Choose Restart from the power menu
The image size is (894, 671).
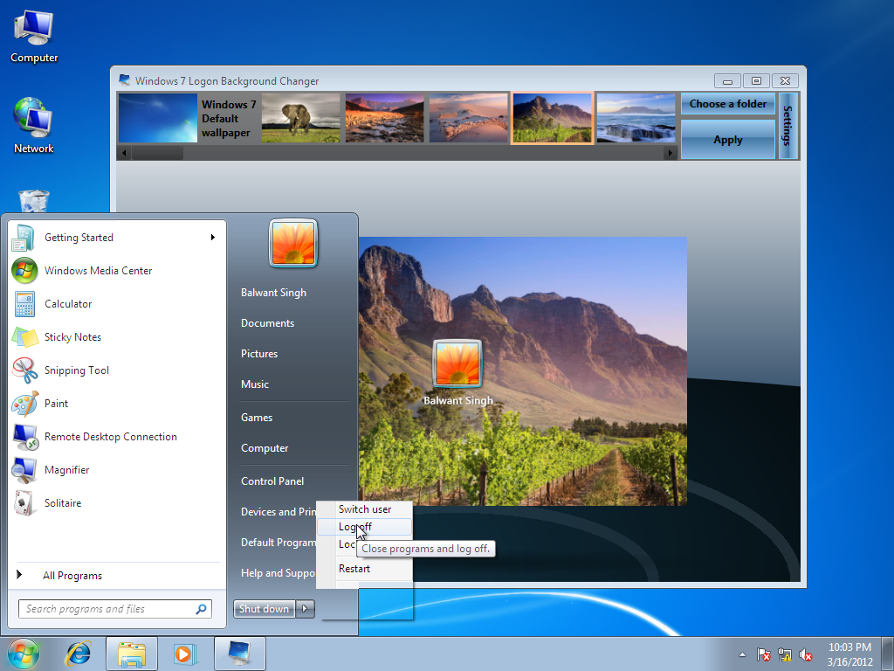pyautogui.click(x=365, y=568)
